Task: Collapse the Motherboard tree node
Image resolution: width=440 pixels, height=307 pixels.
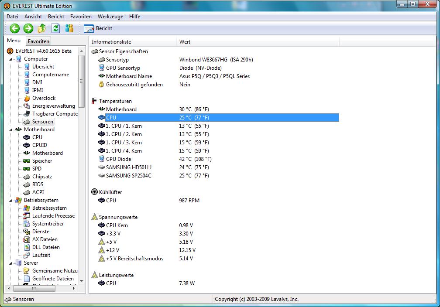Action: tap(10, 130)
